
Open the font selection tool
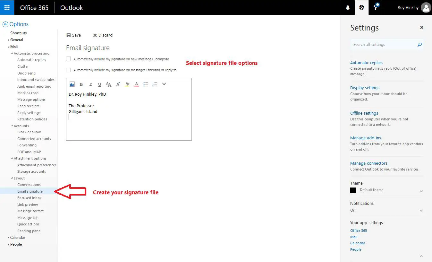tap(109, 84)
